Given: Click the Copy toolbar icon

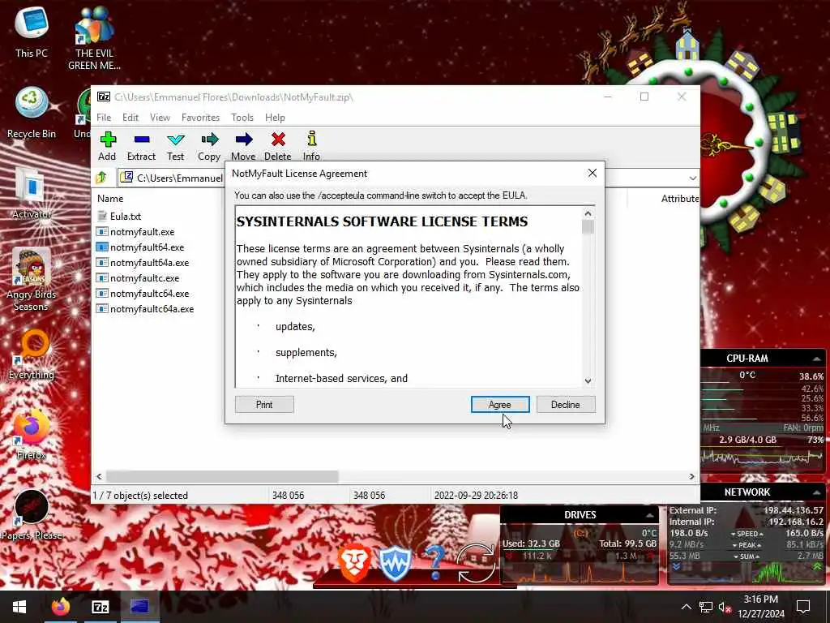Looking at the screenshot, I should tap(209, 146).
